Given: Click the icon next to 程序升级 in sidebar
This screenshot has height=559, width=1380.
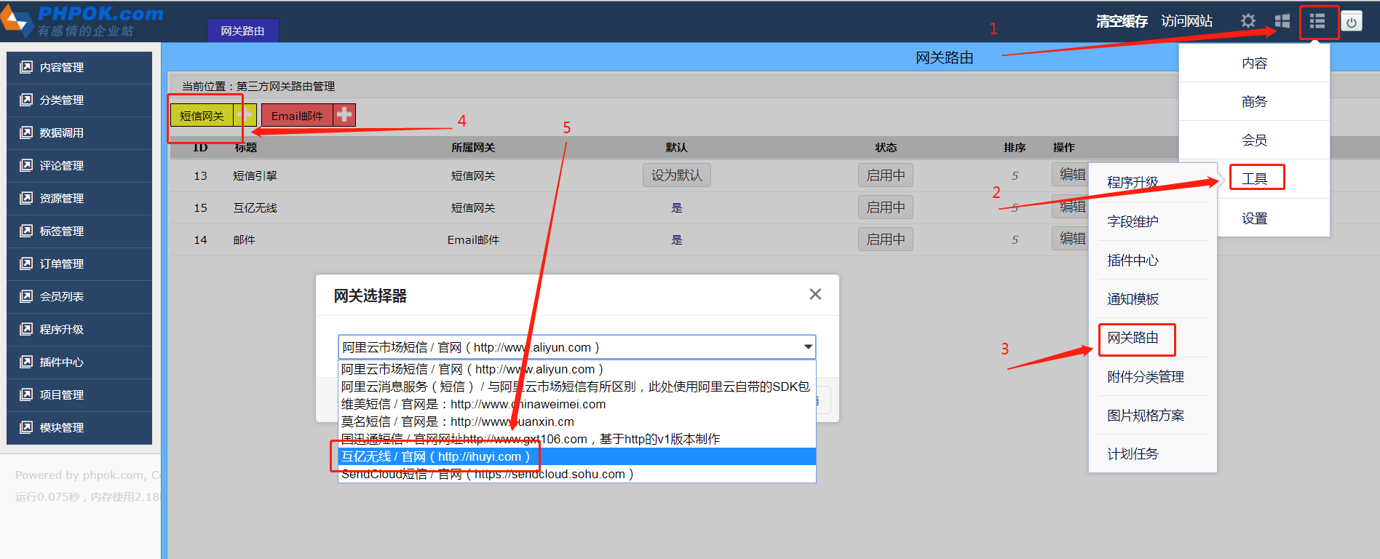Looking at the screenshot, I should [26, 329].
